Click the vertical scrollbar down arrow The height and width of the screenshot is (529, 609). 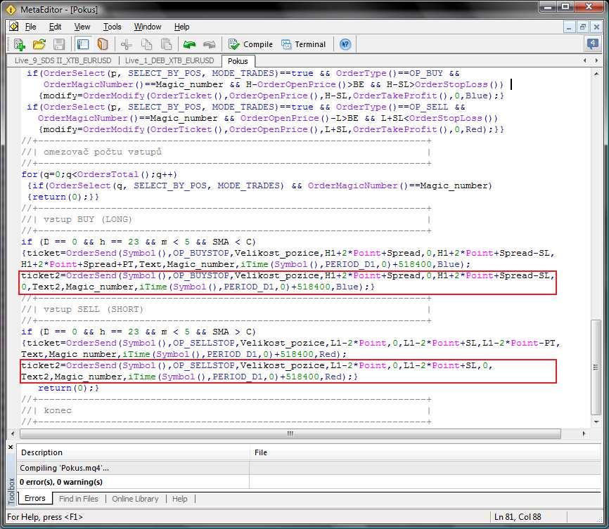pyautogui.click(x=596, y=422)
